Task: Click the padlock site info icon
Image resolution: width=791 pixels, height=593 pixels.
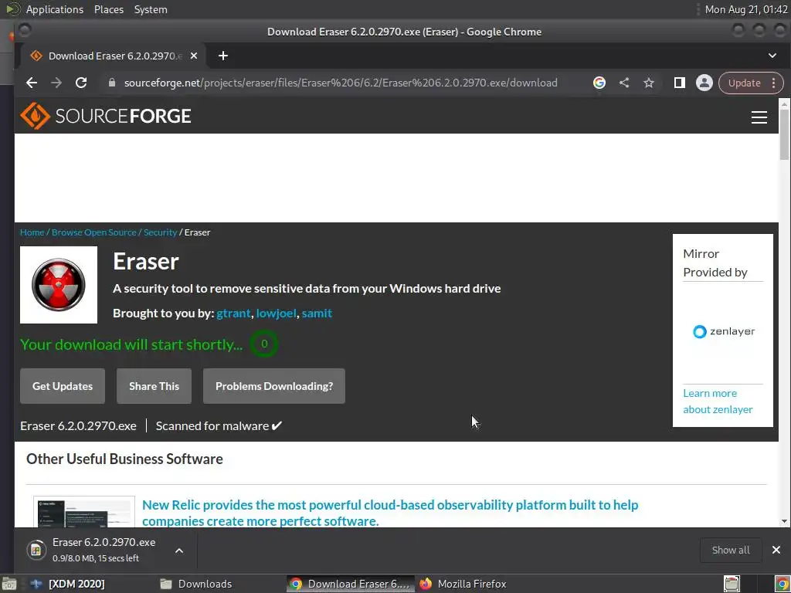Action: pos(112,83)
